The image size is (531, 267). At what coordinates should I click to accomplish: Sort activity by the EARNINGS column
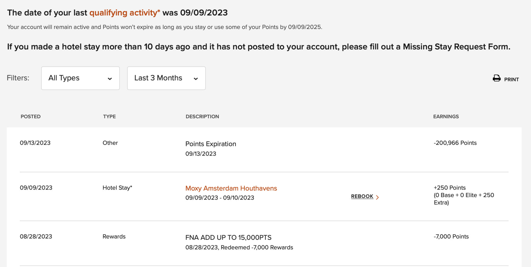(x=446, y=116)
